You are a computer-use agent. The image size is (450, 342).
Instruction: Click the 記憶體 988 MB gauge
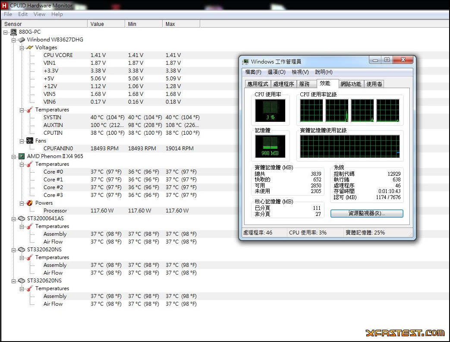click(270, 146)
